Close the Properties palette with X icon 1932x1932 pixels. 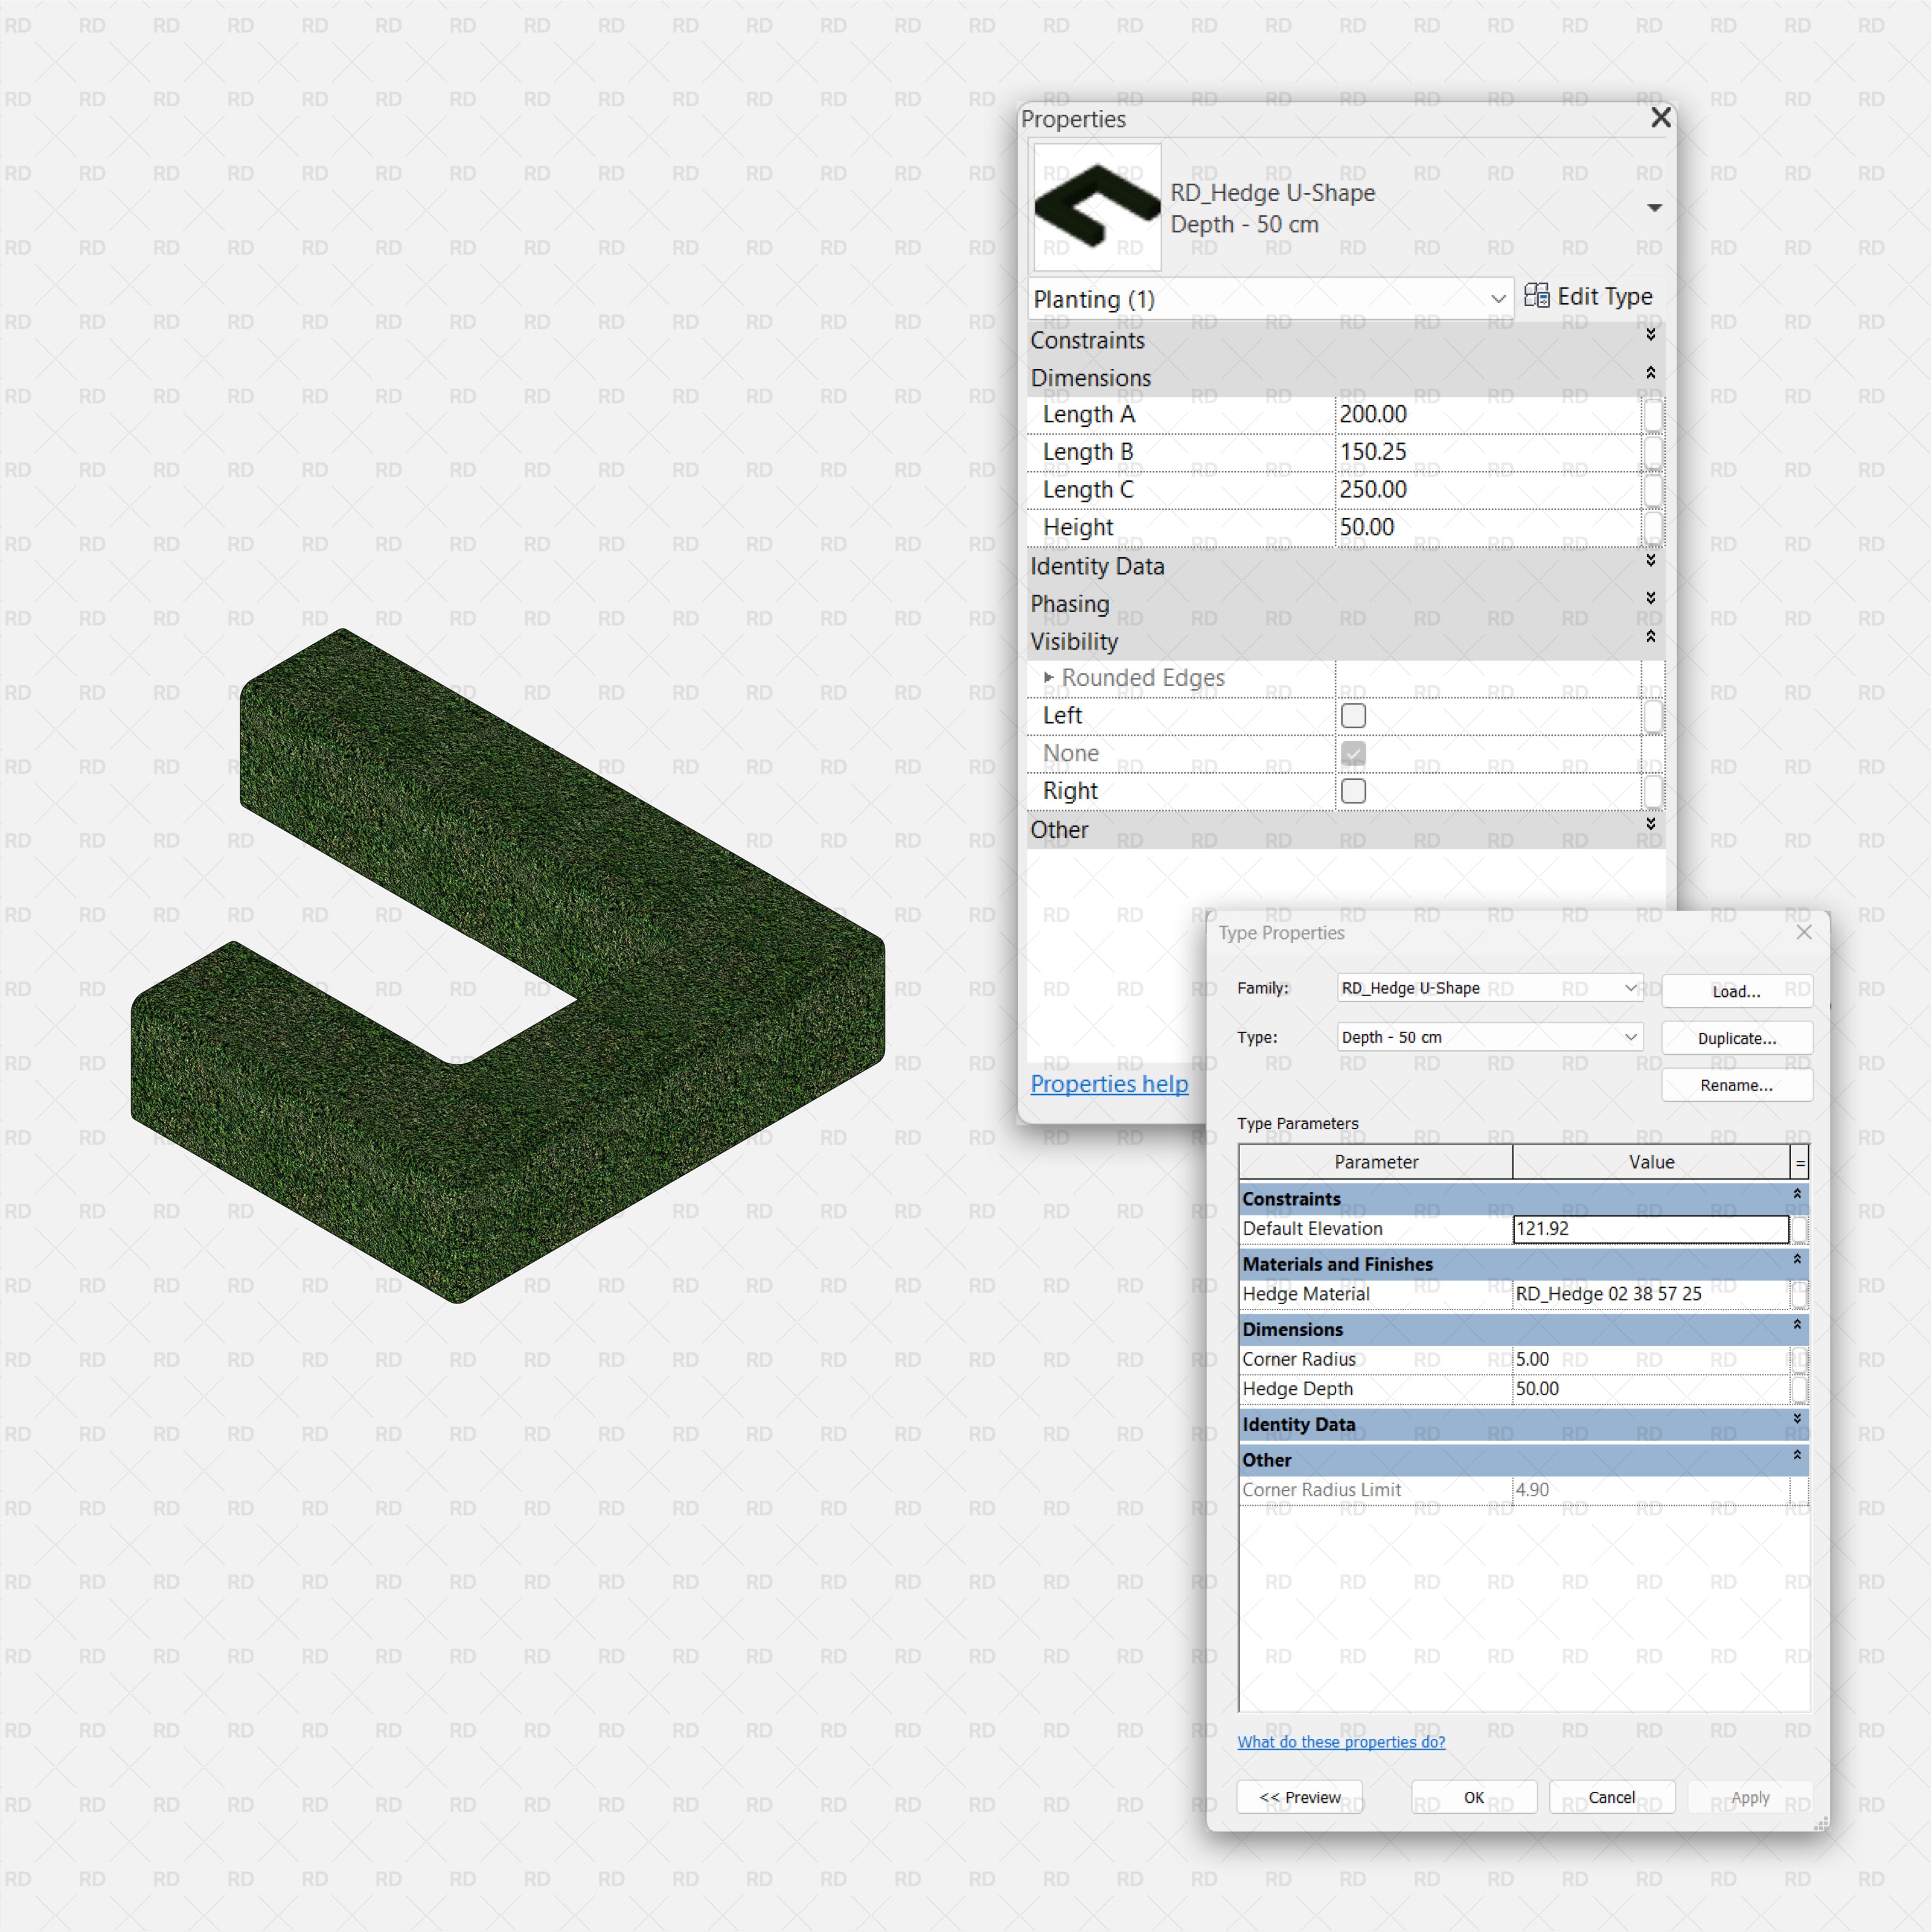1660,118
